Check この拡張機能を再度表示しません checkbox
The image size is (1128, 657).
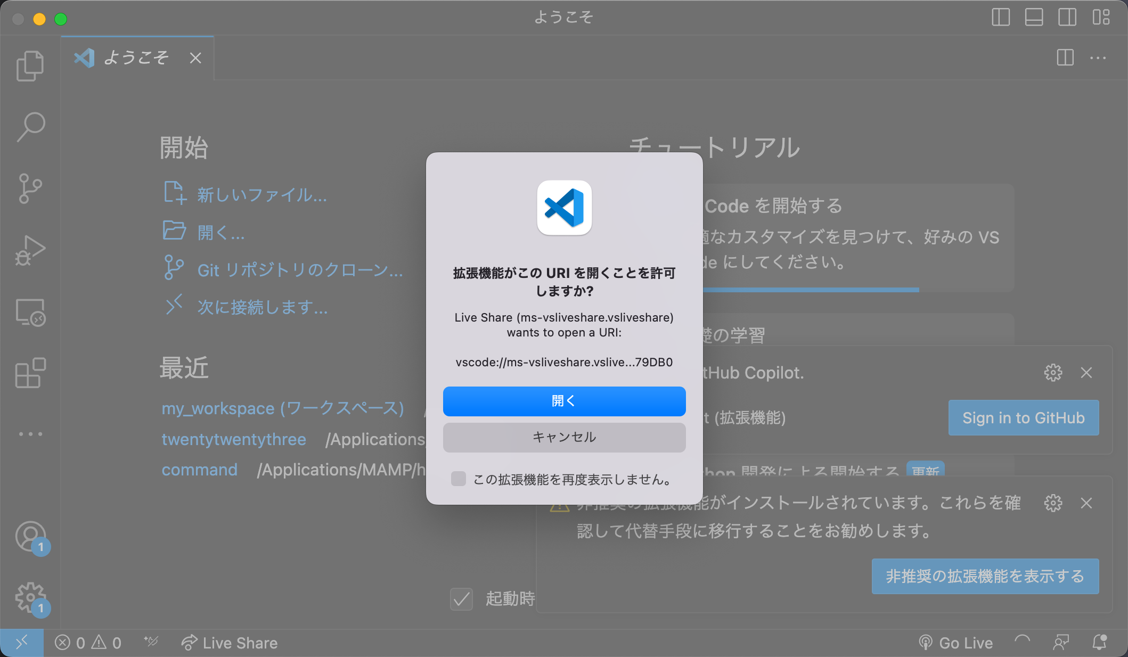[459, 479]
